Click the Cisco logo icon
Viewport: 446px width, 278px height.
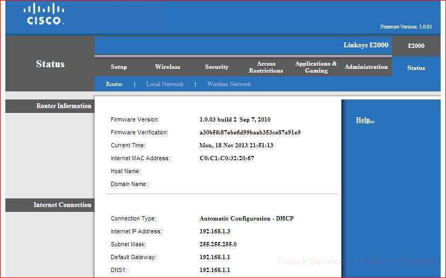coord(44,14)
